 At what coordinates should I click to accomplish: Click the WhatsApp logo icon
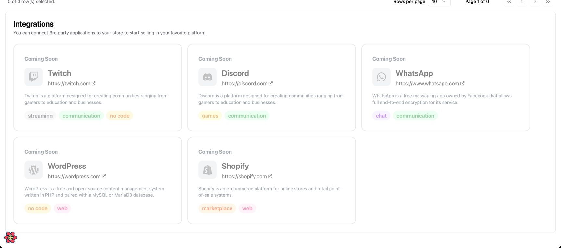pos(381,77)
